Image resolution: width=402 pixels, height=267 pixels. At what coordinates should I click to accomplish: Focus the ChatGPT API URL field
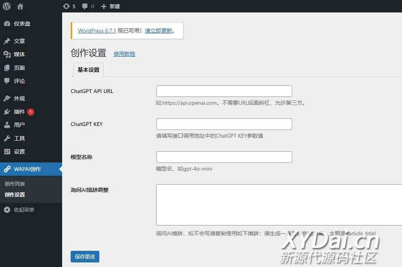[x=224, y=91]
